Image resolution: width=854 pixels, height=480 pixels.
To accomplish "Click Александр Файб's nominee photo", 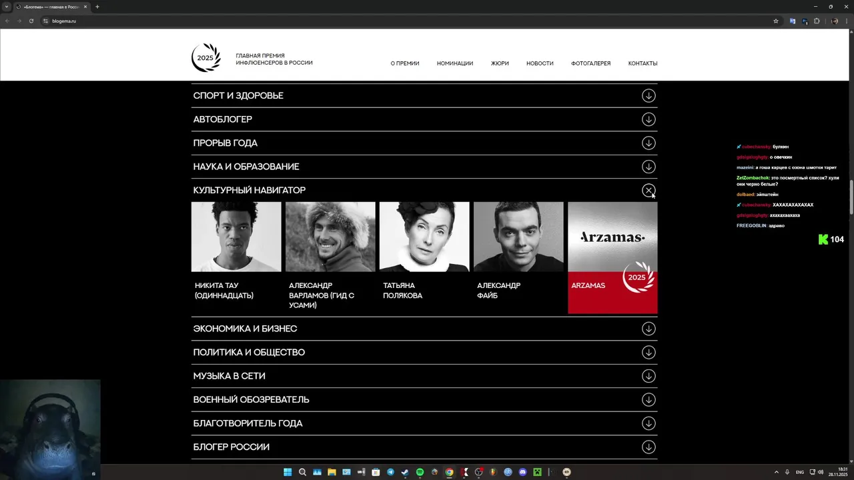I will click(518, 237).
